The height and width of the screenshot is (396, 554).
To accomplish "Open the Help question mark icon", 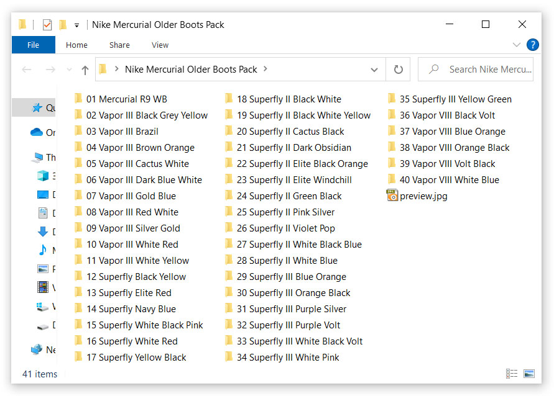I will click(532, 45).
